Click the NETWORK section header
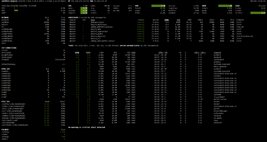 5,17
